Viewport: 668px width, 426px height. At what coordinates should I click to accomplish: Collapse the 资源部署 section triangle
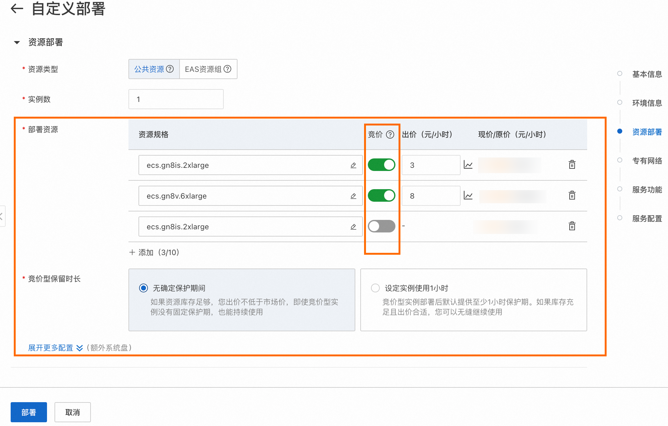17,42
